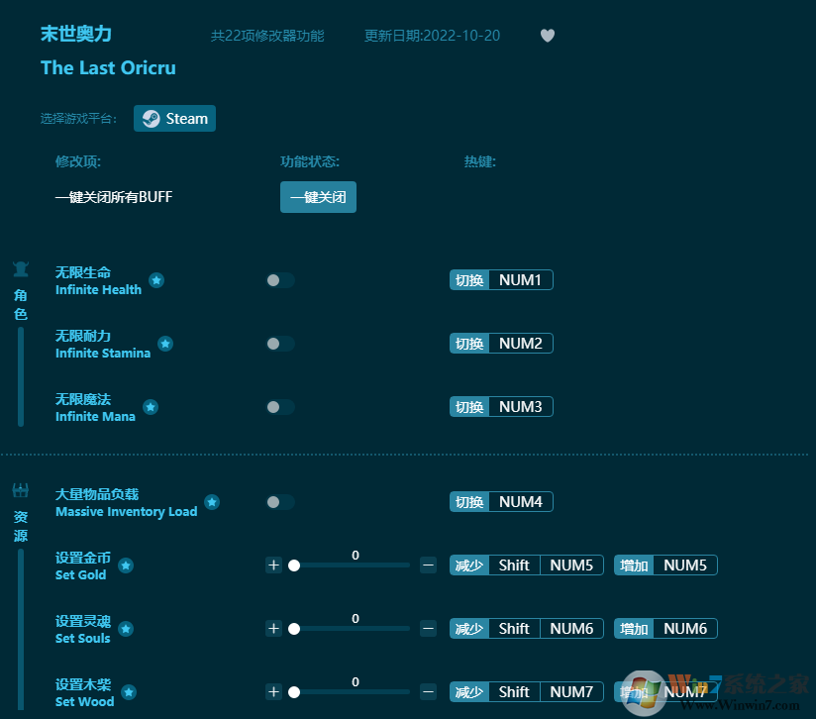Click NUM6 decrease hotkey for Set Souls
Image resolution: width=816 pixels, height=719 pixels.
(x=571, y=629)
